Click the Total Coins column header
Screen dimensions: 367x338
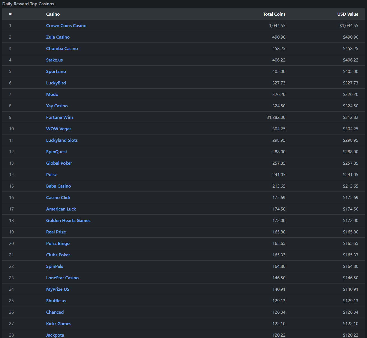(x=274, y=14)
